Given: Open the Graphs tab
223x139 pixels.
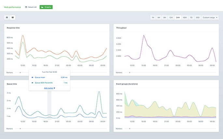Looking at the screenshot, I should (46, 7).
